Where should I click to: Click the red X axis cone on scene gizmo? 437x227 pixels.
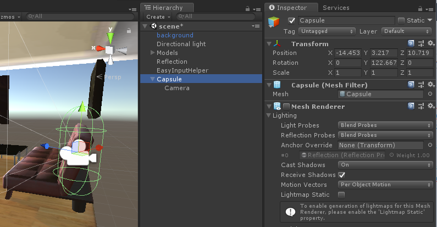99,49
